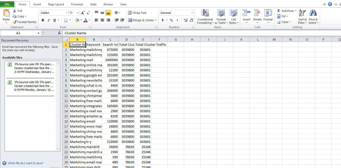Viewport: 341px width, 168px height.
Task: Center the cell text horizontally
Action: click(102, 20)
